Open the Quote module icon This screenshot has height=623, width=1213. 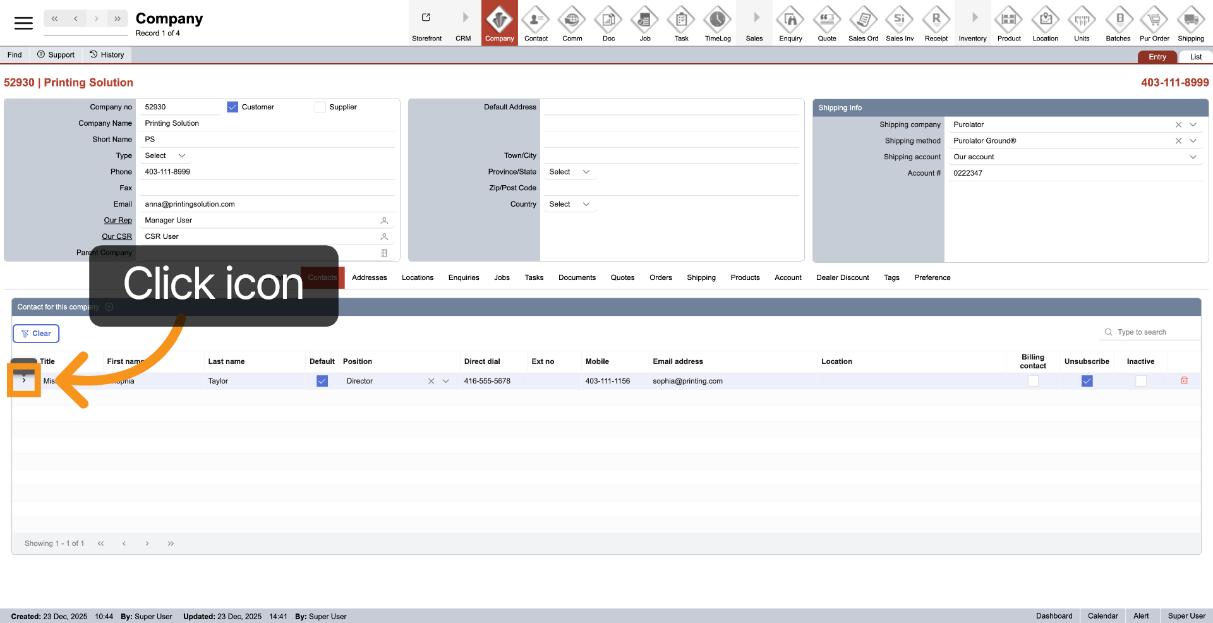point(826,21)
